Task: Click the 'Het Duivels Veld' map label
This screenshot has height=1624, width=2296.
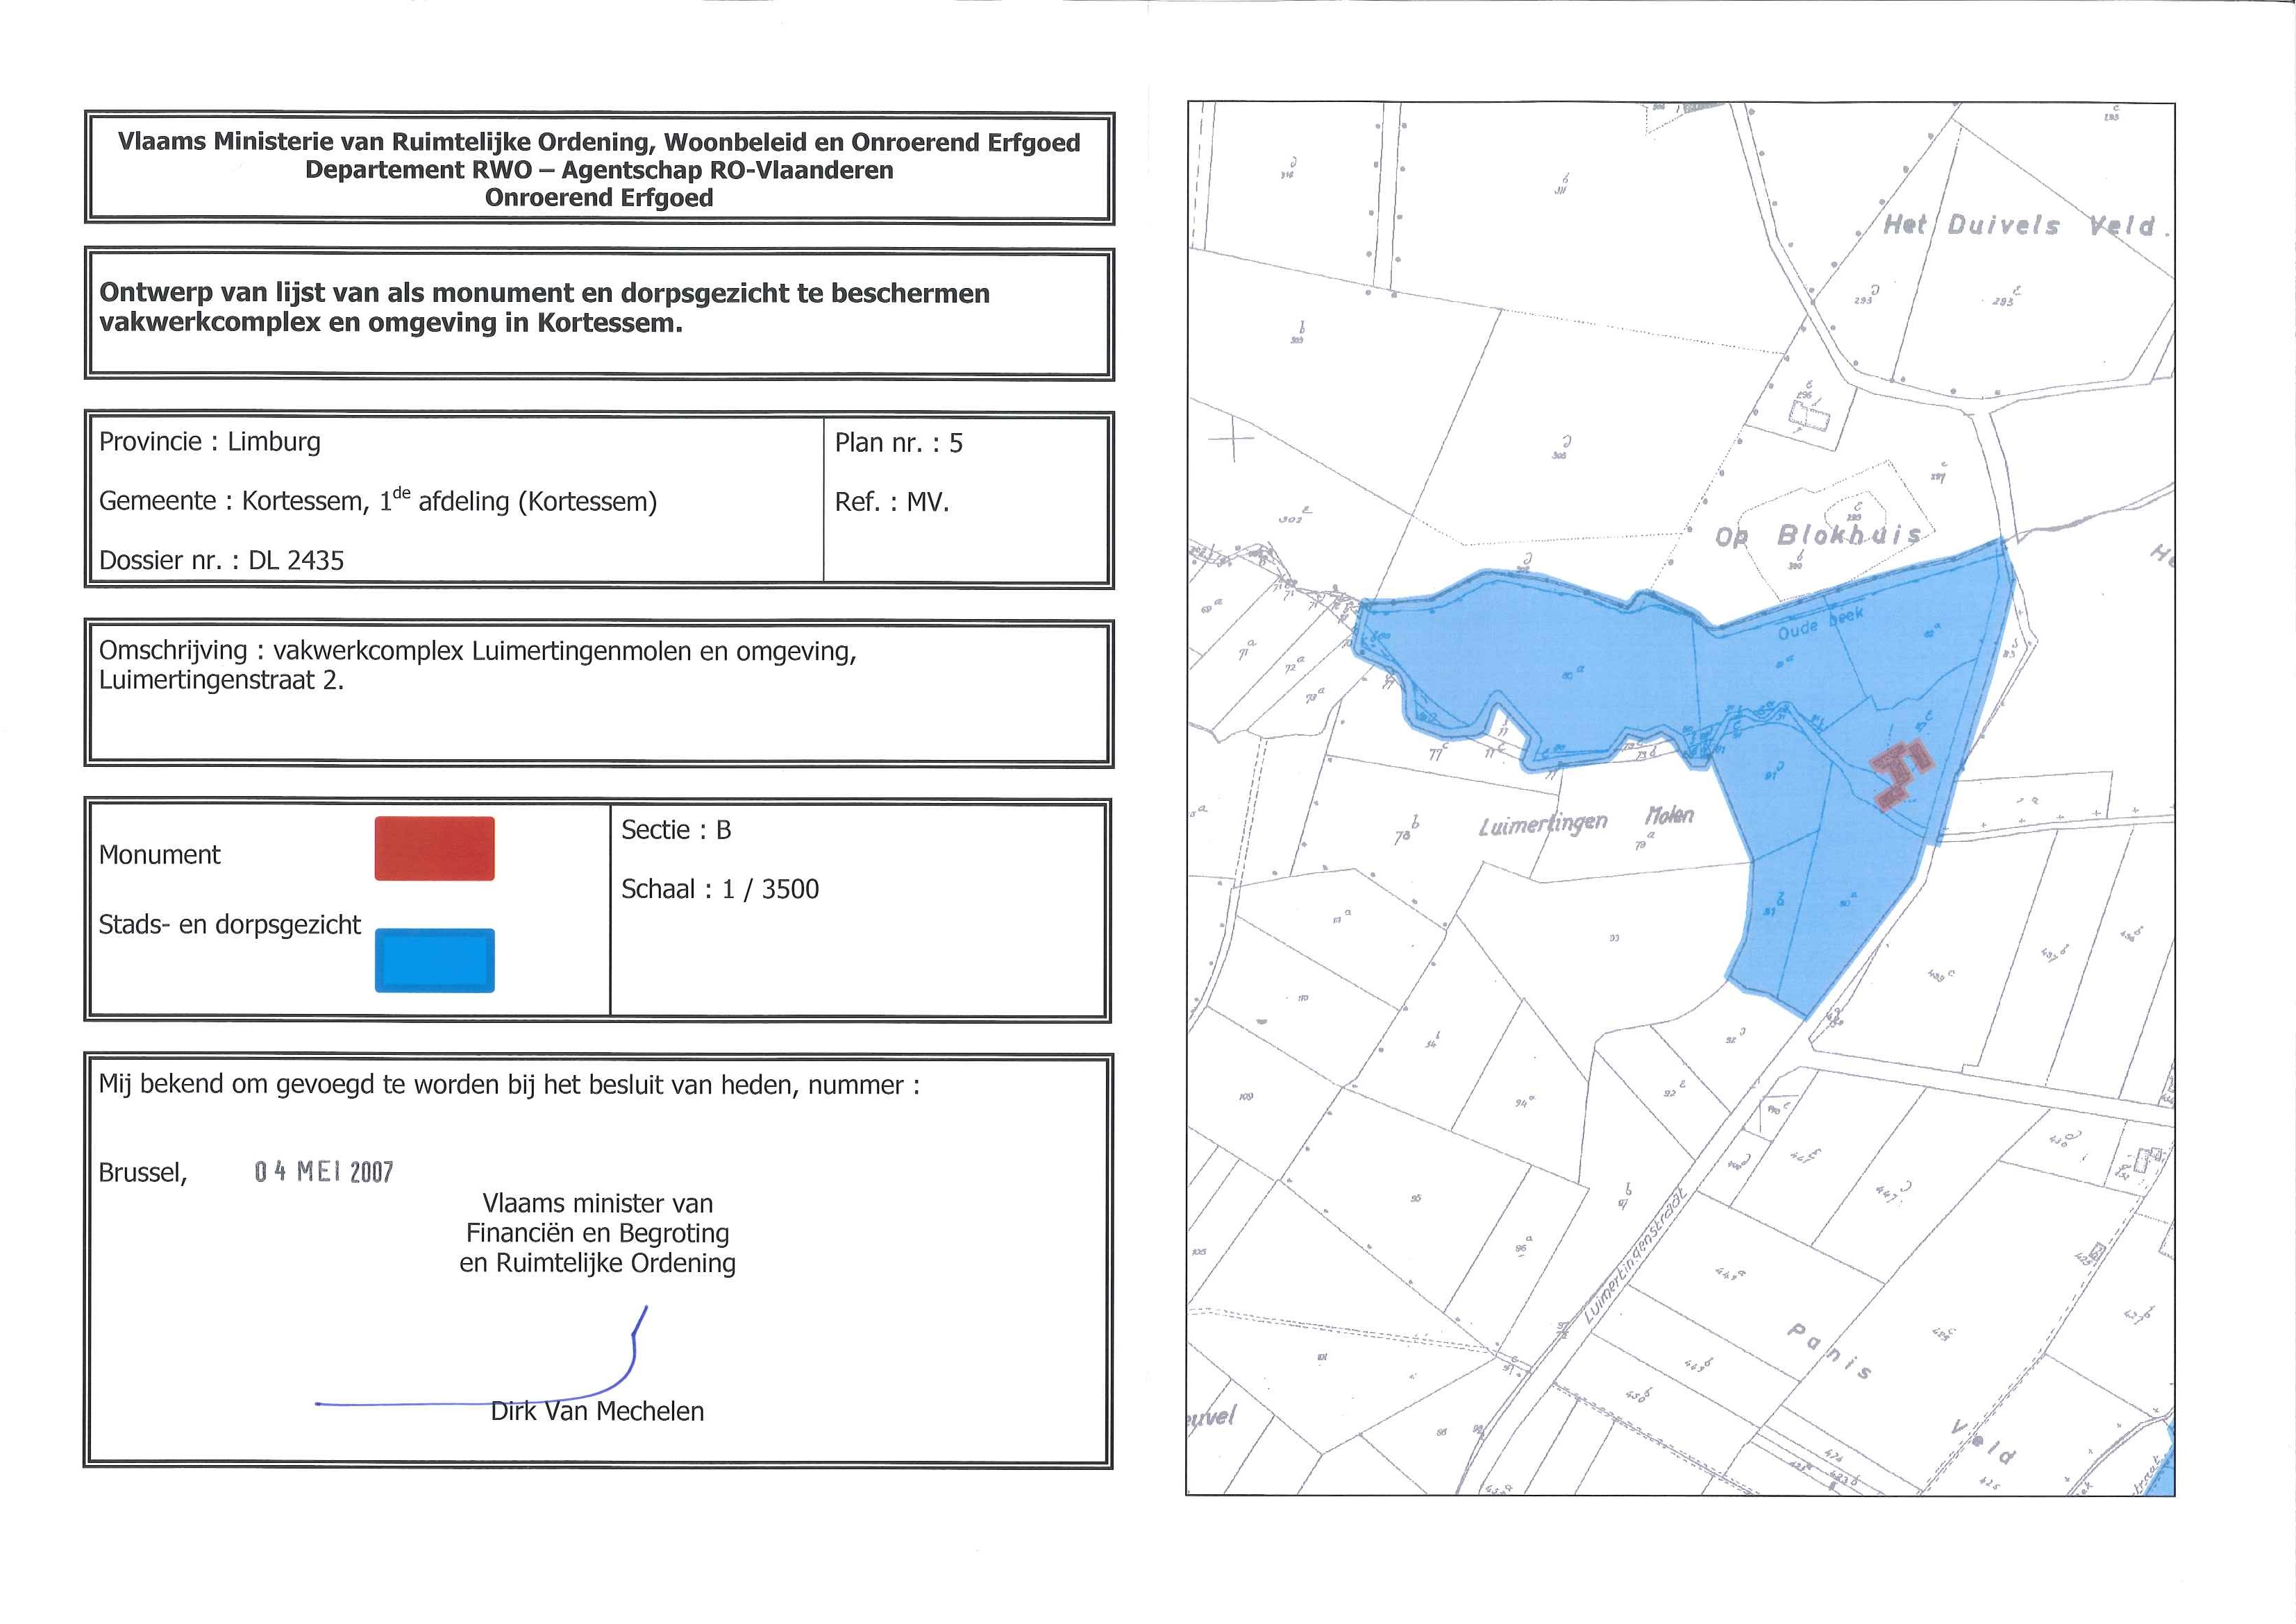Action: click(x=2018, y=225)
